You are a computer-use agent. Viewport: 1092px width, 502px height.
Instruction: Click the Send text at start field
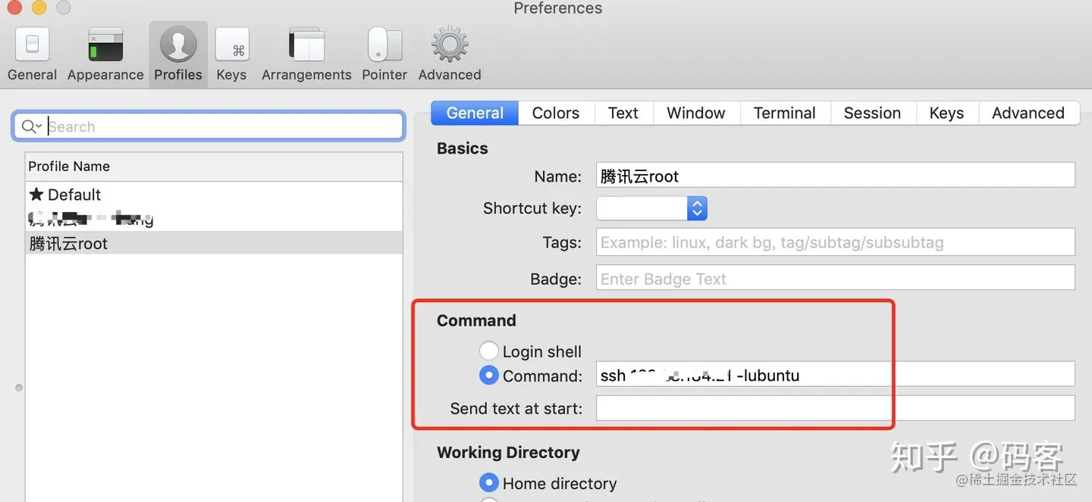pos(835,409)
